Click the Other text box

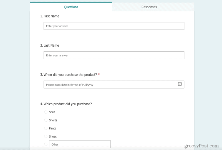[80, 144]
